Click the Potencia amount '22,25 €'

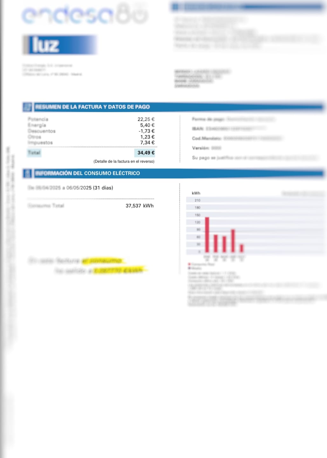click(x=146, y=119)
